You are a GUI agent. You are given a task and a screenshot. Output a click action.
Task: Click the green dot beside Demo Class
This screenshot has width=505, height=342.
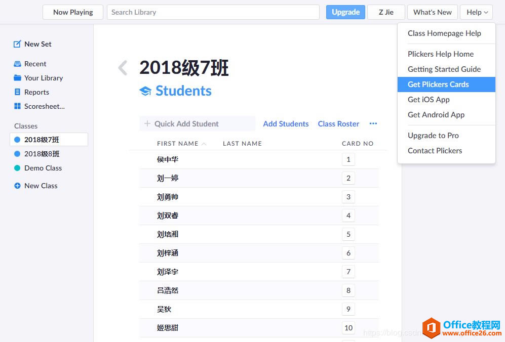[x=17, y=168]
